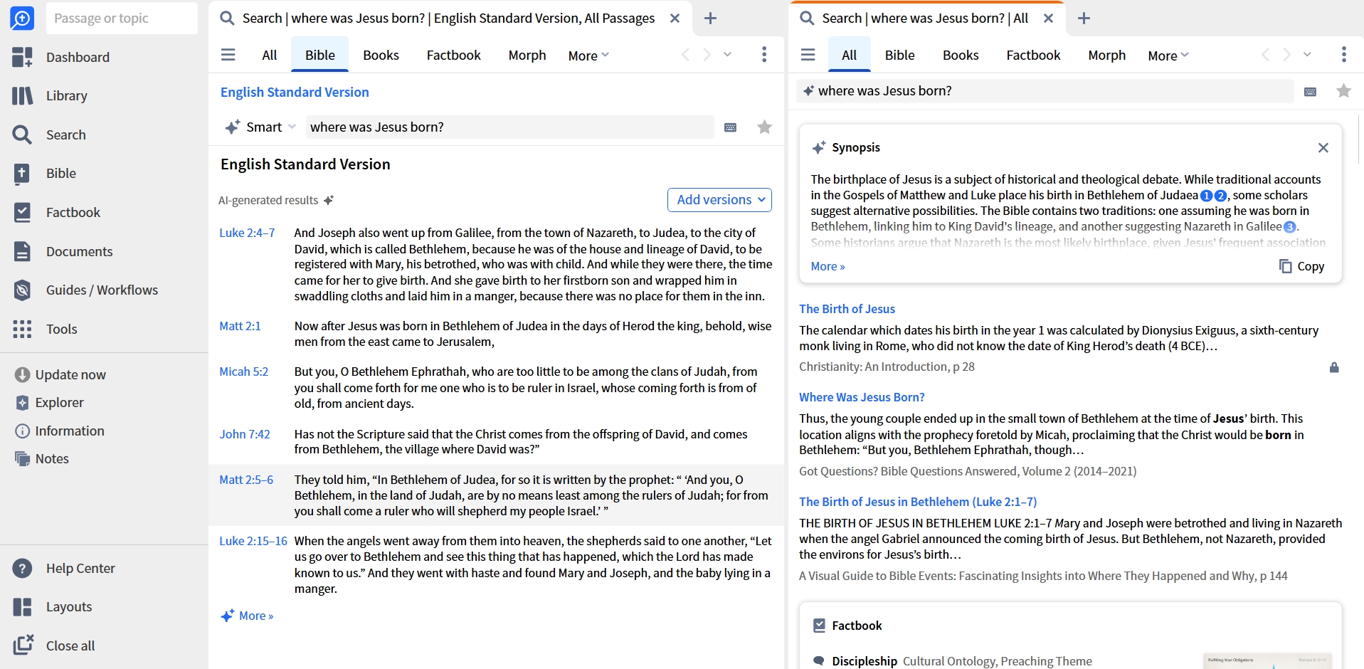The width and height of the screenshot is (1364, 669).
Task: Add a new tab next to left search
Action: point(710,19)
